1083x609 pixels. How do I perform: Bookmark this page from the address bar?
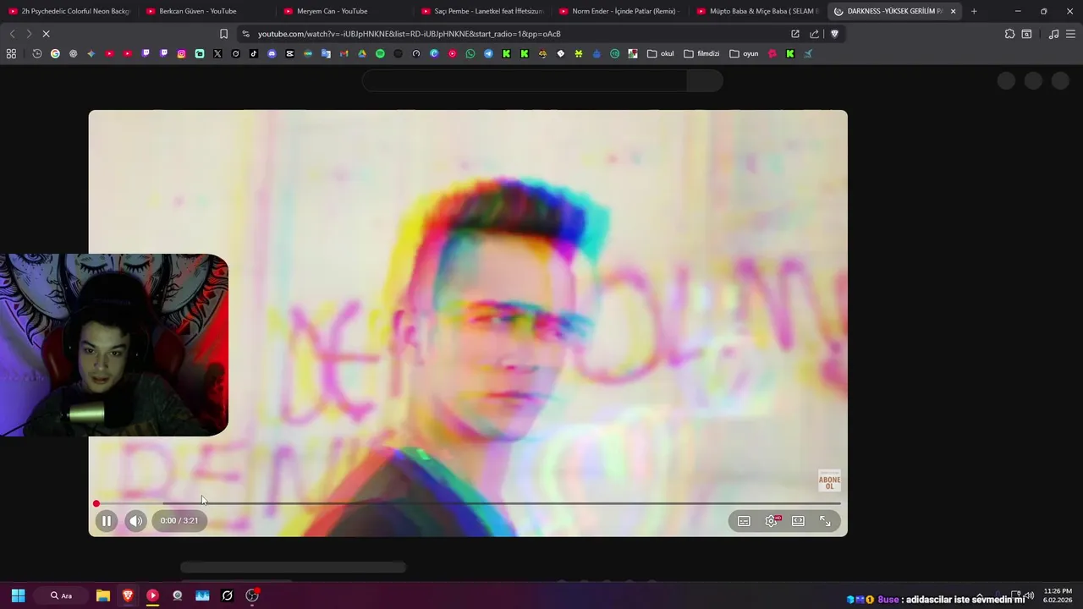[x=223, y=34]
